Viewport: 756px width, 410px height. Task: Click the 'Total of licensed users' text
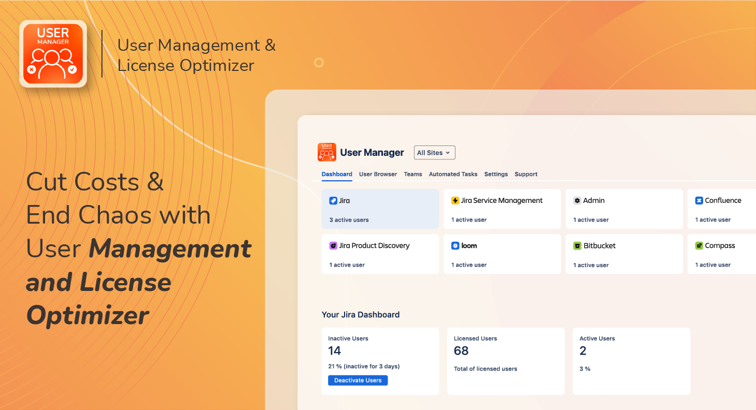486,369
